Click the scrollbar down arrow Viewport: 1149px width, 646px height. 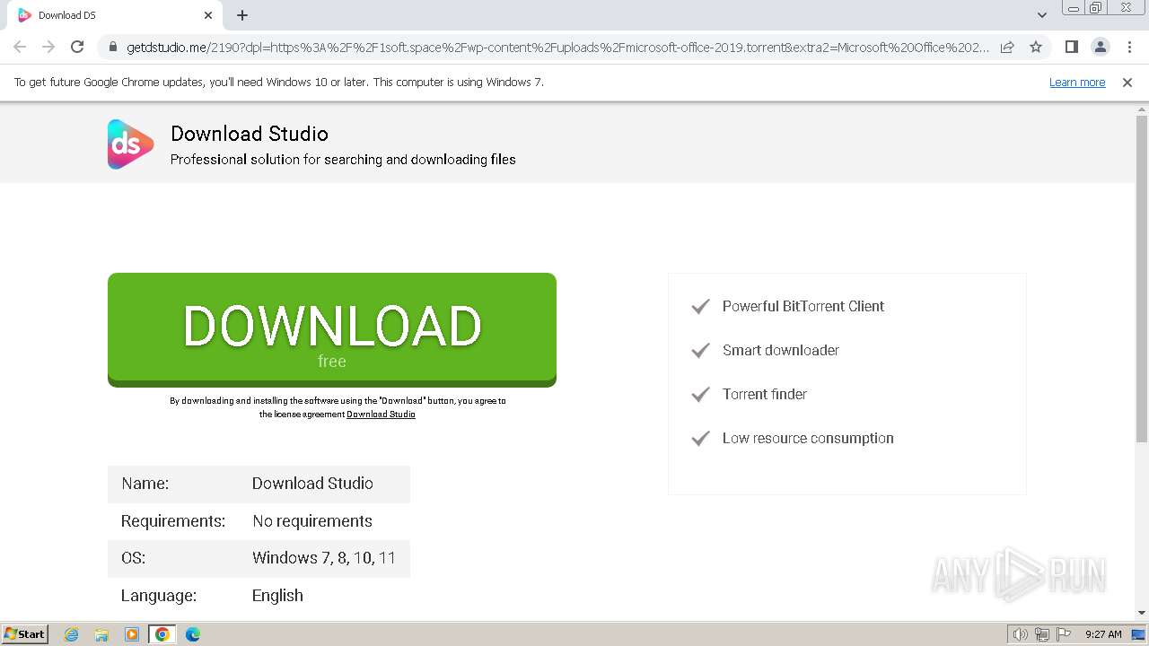click(x=1142, y=613)
